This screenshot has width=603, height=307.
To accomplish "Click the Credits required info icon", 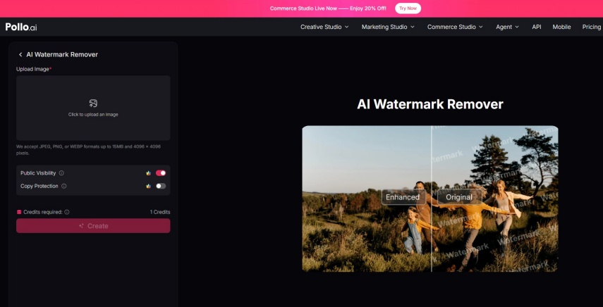I will tap(67, 212).
